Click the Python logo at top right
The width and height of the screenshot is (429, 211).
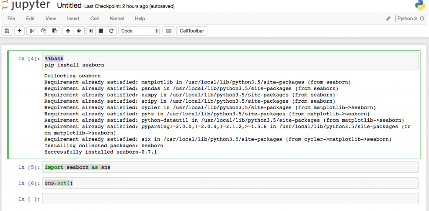[420, 5]
